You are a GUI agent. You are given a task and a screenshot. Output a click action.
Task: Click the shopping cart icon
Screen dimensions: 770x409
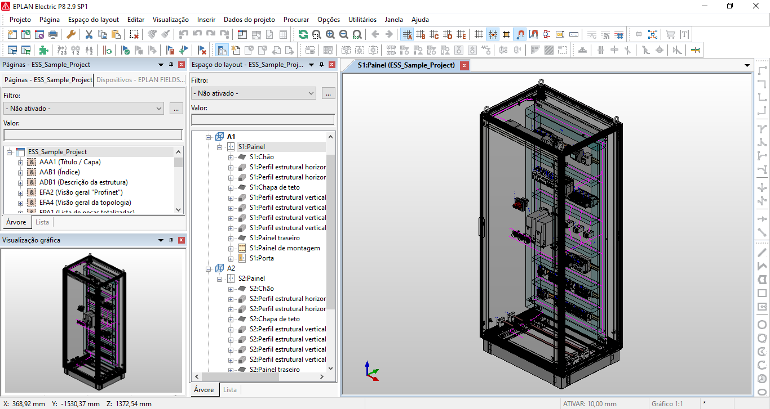click(x=670, y=34)
